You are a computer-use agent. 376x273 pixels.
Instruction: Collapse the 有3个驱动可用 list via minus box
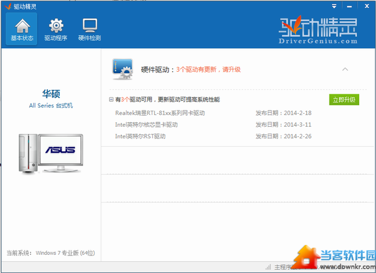coord(111,99)
